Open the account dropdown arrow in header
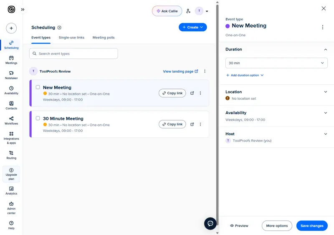Screen dimensions: 334x235 pos(207,11)
